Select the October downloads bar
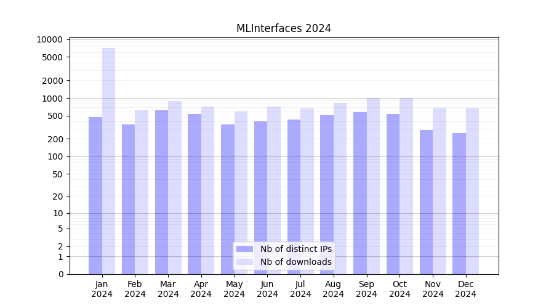554x308 pixels. tap(406, 185)
